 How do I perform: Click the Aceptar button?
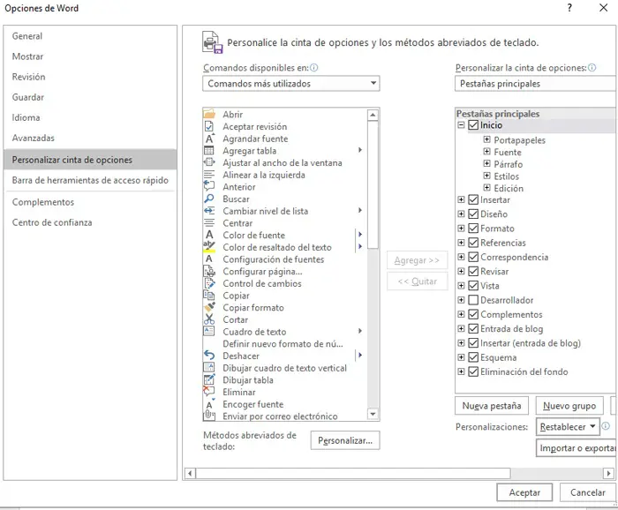click(524, 492)
